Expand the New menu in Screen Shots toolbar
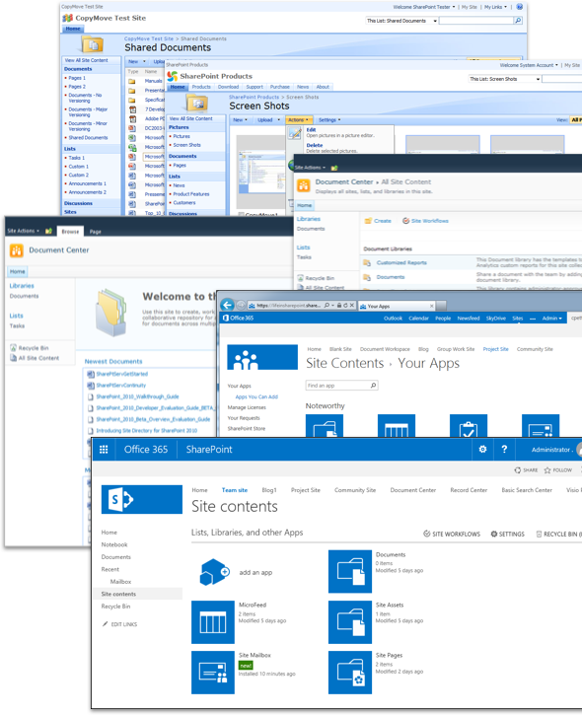 point(240,120)
